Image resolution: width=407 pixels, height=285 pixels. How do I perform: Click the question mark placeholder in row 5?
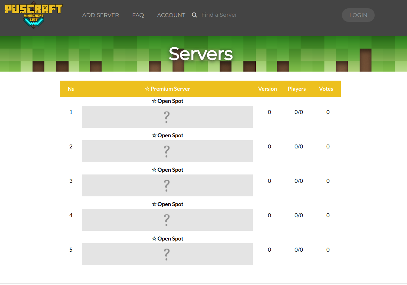(x=167, y=254)
